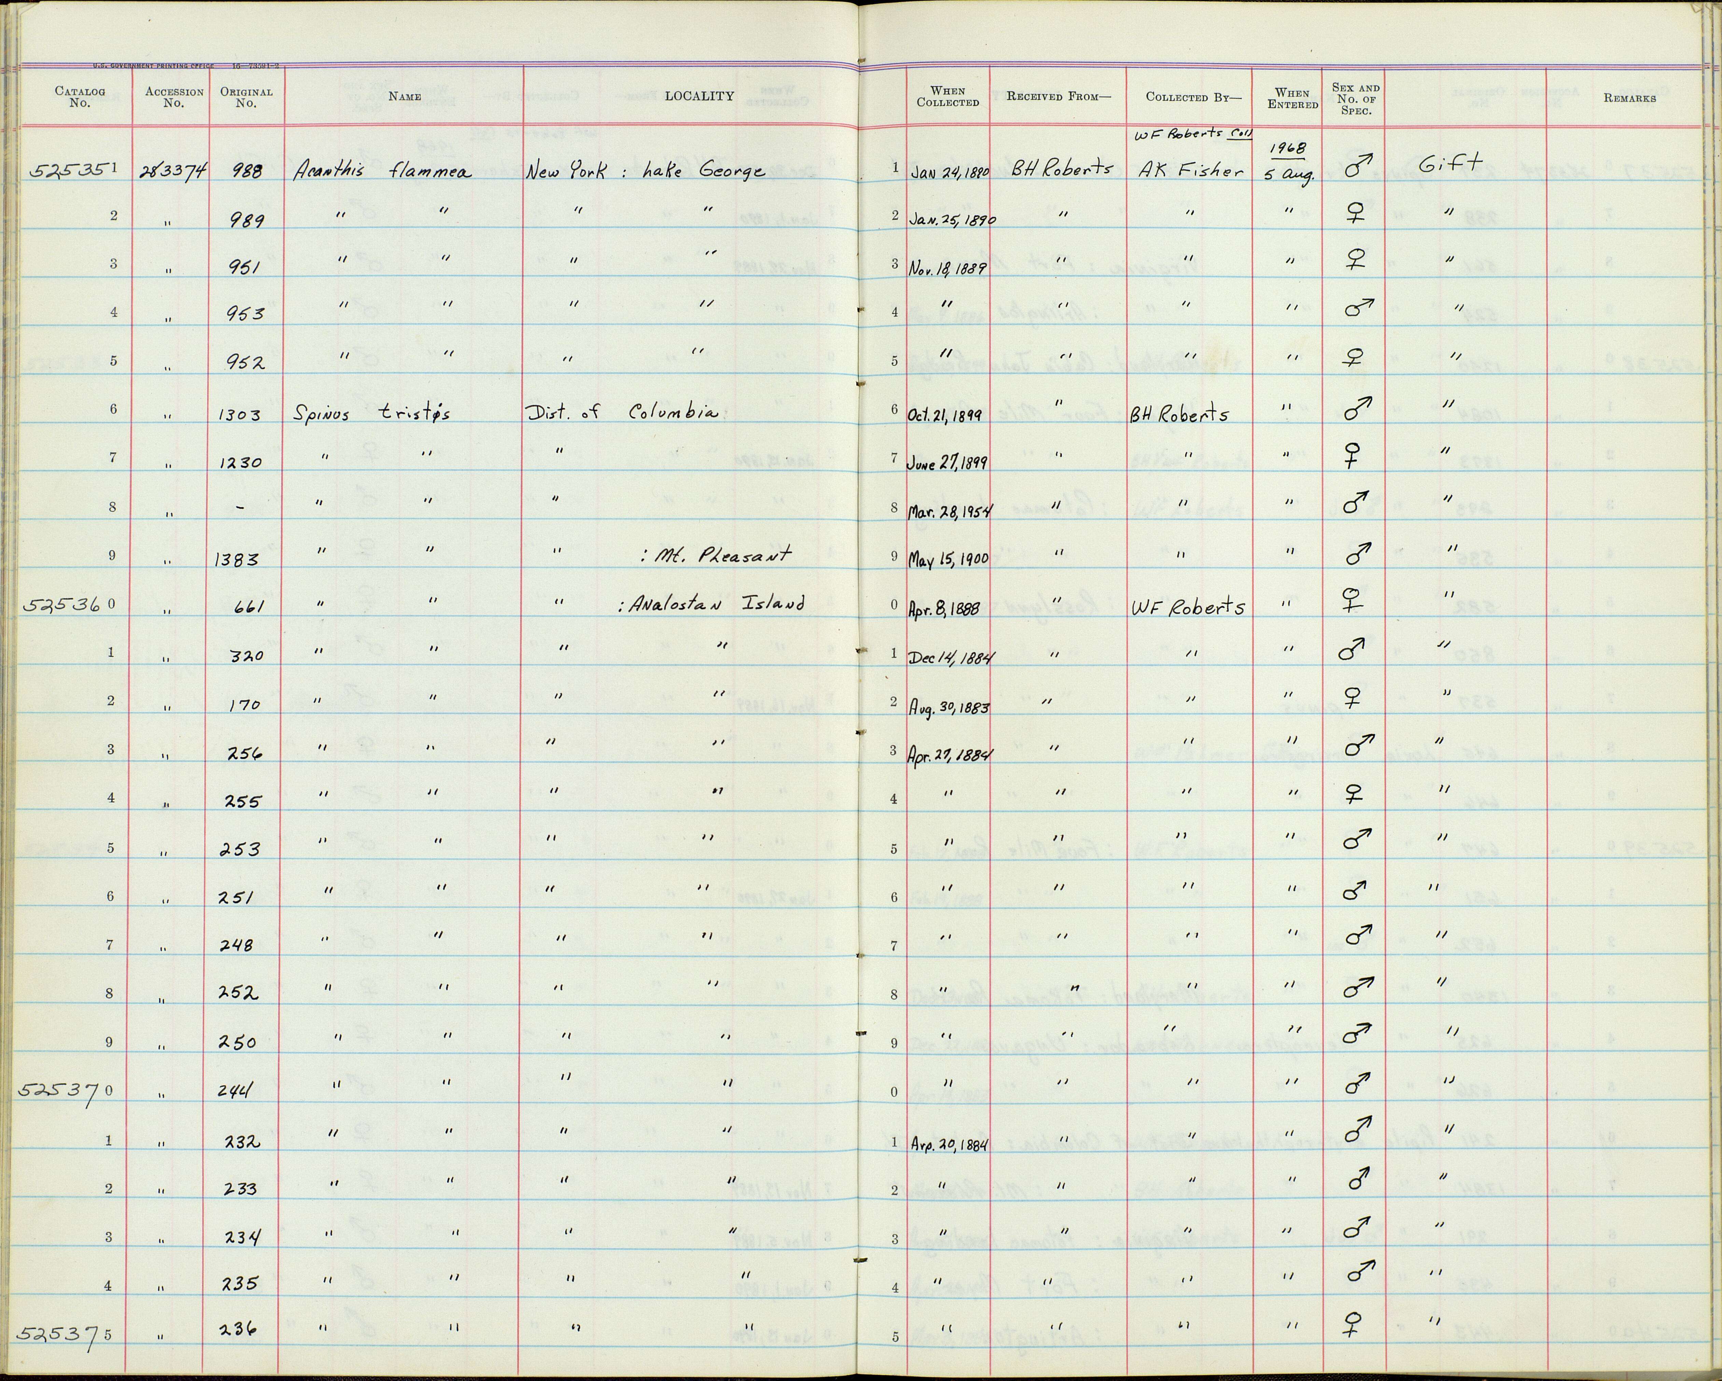Click locality ': Analostan Island'
Viewport: 1722px width, 1381px height.
(711, 605)
